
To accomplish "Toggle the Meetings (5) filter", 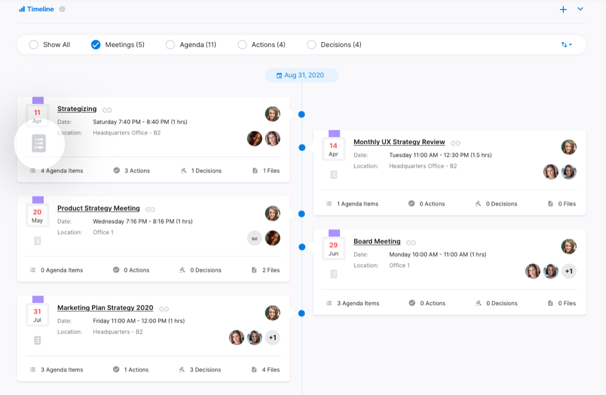I will [x=95, y=44].
